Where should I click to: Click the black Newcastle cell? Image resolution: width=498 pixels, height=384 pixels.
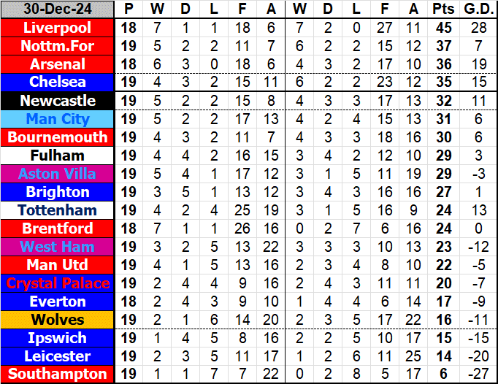(58, 101)
